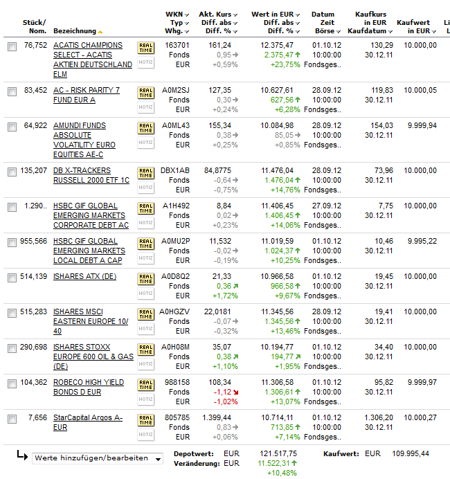Tick checkbox for iShares Stoxx Oil & Gas row
This screenshot has height=479, width=450.
coord(12,348)
